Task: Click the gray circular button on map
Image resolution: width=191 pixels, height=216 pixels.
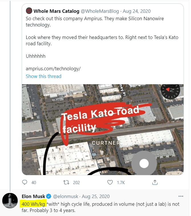Action: (x=144, y=164)
